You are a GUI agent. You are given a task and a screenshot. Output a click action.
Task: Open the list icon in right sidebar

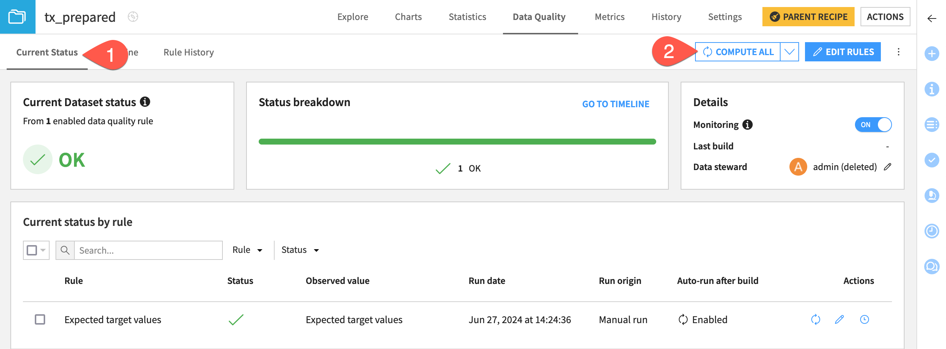tap(932, 125)
